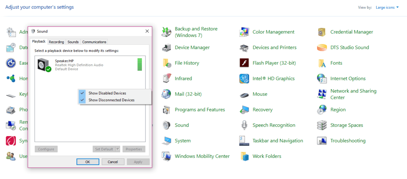The height and width of the screenshot is (179, 407).
Task: Open the System monitor icon
Action: point(166,141)
